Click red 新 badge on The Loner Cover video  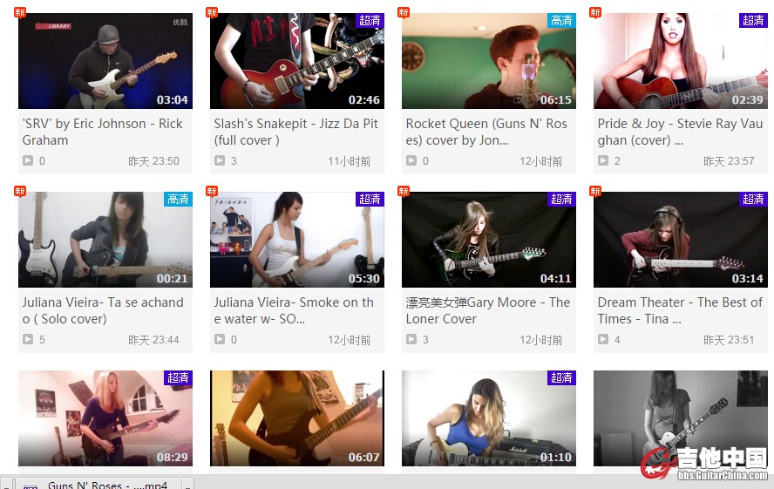pyautogui.click(x=404, y=191)
